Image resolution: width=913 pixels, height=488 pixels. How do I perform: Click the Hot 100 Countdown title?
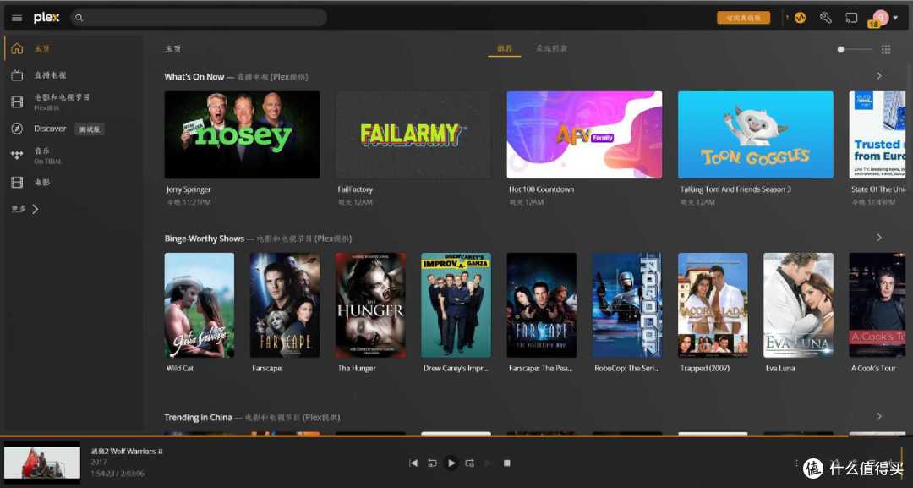pyautogui.click(x=542, y=189)
